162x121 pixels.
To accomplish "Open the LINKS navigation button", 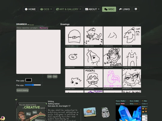I will tap(124, 9).
